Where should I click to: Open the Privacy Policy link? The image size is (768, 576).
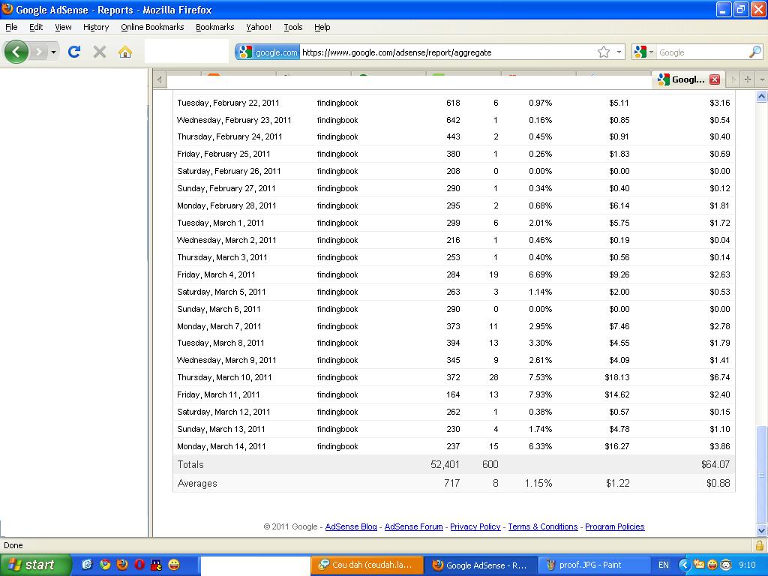475,526
